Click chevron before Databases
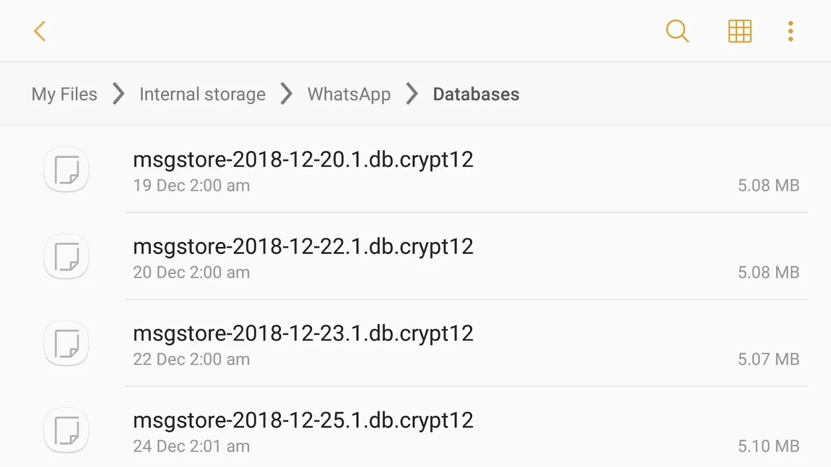 point(412,94)
